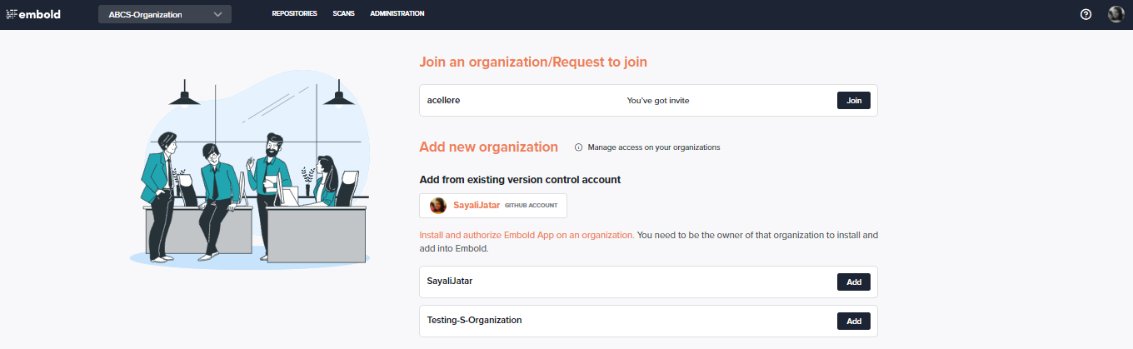
Task: Click the chevron arrow in organization selector
Action: (217, 14)
